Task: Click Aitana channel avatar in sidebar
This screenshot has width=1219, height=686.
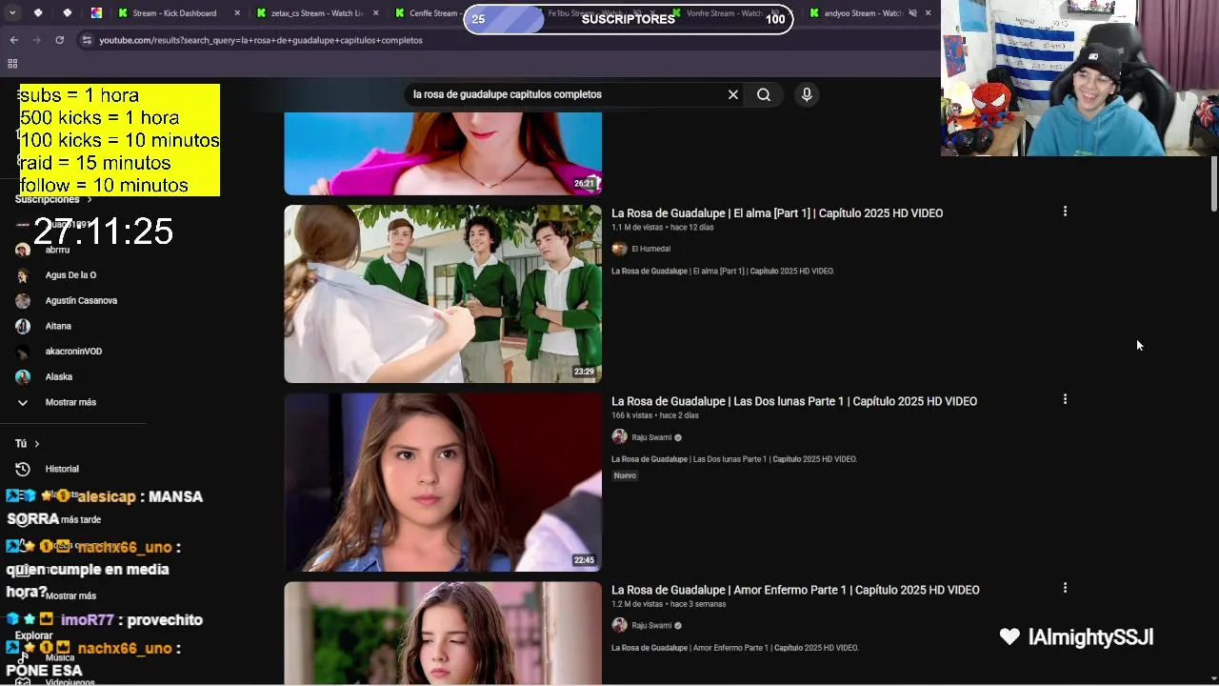Action: [x=23, y=326]
